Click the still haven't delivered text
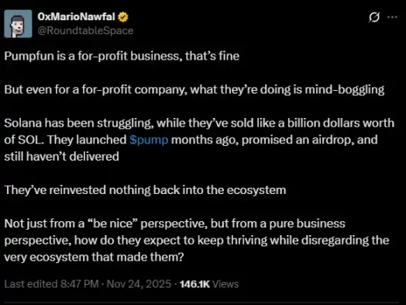Image resolution: width=406 pixels, height=305 pixels. pos(62,157)
